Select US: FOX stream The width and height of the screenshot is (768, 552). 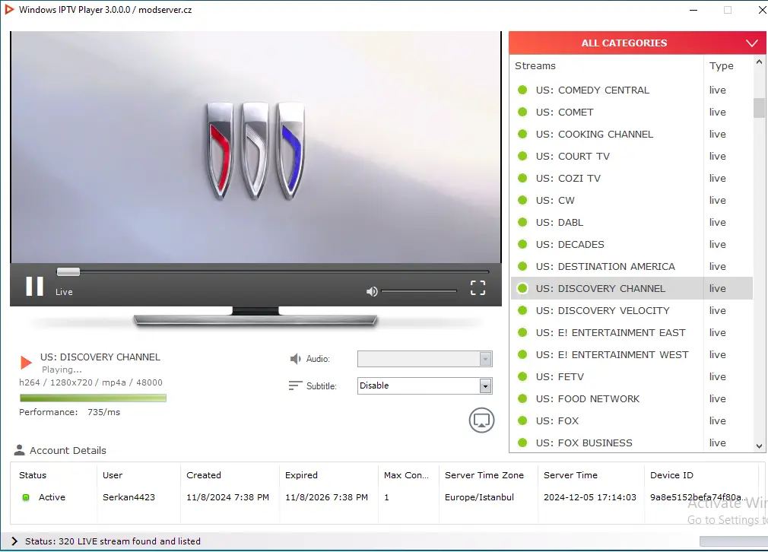click(x=631, y=420)
